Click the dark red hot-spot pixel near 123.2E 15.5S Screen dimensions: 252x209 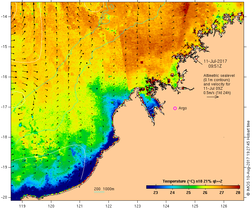[x=142, y=62]
